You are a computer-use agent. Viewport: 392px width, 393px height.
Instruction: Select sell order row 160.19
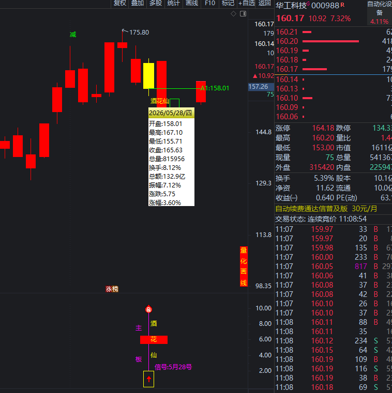point(334,51)
